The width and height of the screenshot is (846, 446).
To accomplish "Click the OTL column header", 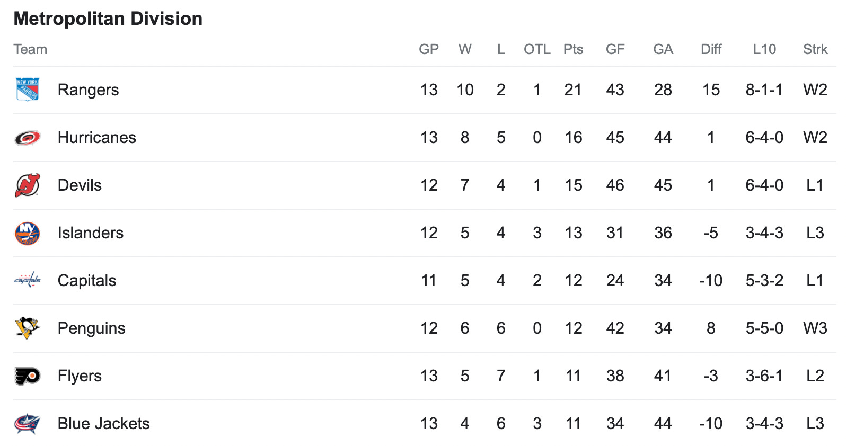I will (x=537, y=49).
